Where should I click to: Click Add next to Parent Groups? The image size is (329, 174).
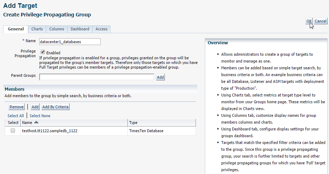coord(160,77)
